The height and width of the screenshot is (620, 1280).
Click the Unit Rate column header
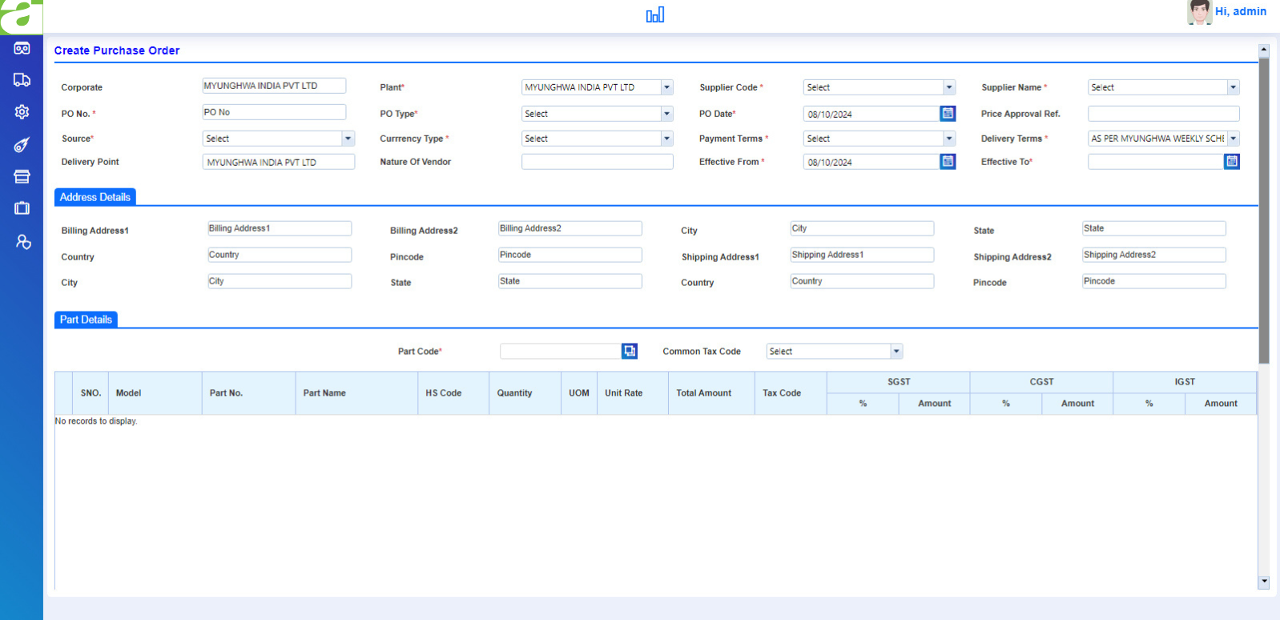[x=633, y=393]
